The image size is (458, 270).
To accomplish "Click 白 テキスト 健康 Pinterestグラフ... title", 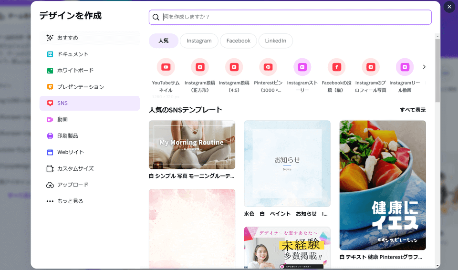I will [381, 257].
